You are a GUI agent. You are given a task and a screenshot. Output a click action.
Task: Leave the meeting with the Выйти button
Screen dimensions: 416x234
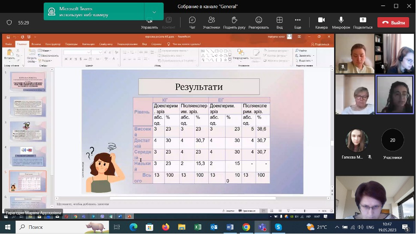click(393, 23)
